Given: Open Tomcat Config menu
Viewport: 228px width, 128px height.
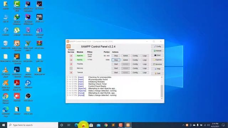Looking at the screenshot, I should click(135, 73).
